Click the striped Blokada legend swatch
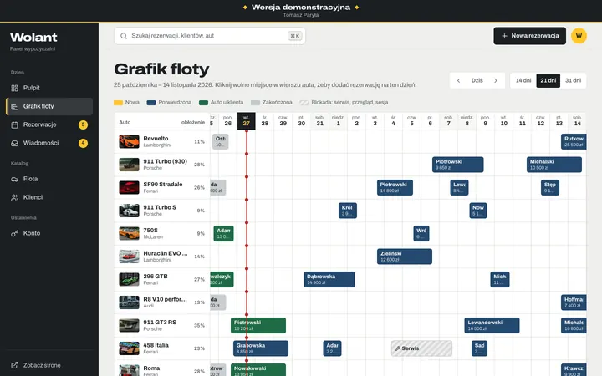This screenshot has height=376, width=602. [304, 103]
